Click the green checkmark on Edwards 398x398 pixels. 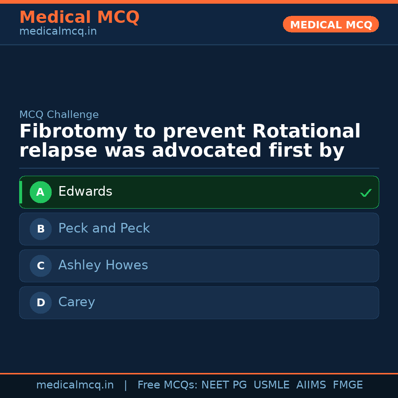coord(366,193)
